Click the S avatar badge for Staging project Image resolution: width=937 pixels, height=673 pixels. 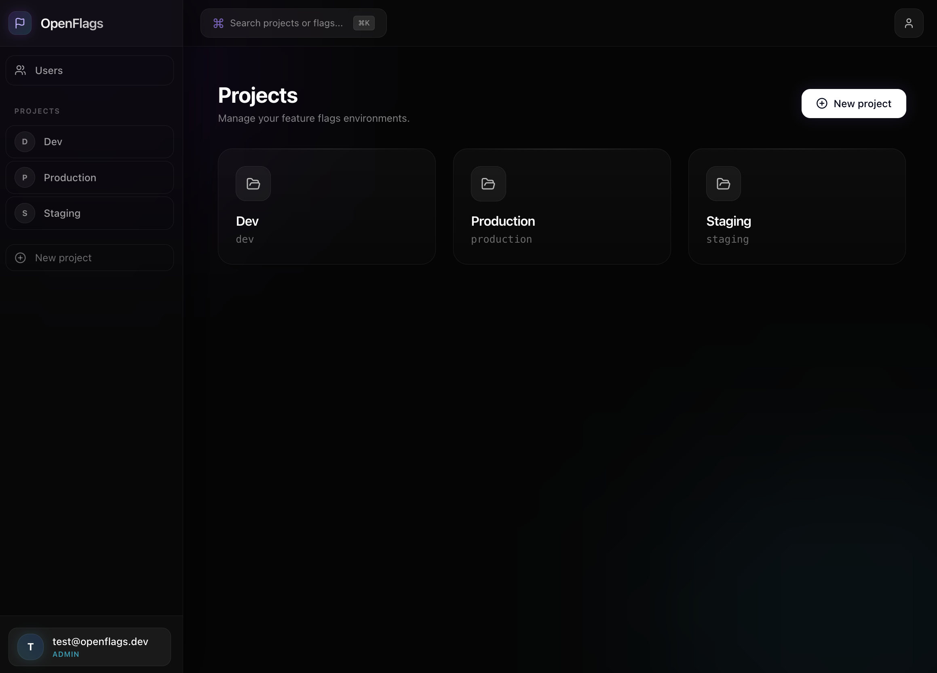pos(24,213)
